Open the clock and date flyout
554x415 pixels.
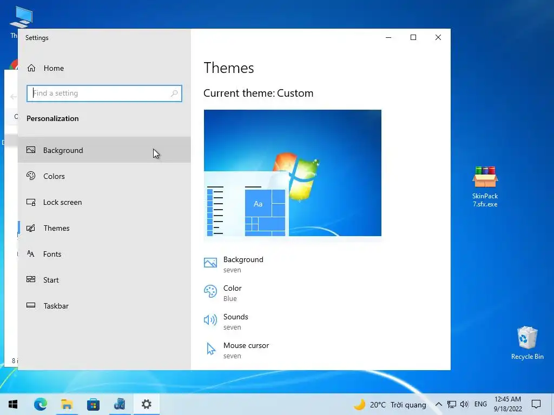point(507,404)
